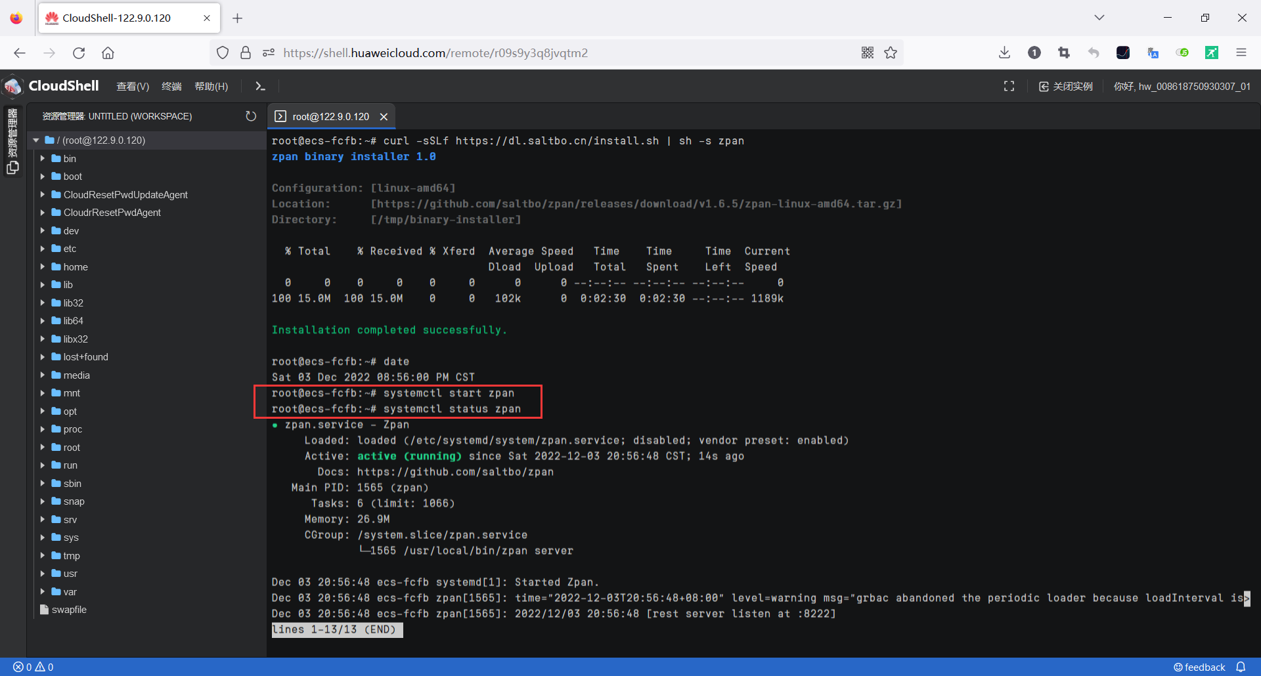Image resolution: width=1261 pixels, height=676 pixels.
Task: Toggle CloudShell fullscreen mode
Action: 1009,87
